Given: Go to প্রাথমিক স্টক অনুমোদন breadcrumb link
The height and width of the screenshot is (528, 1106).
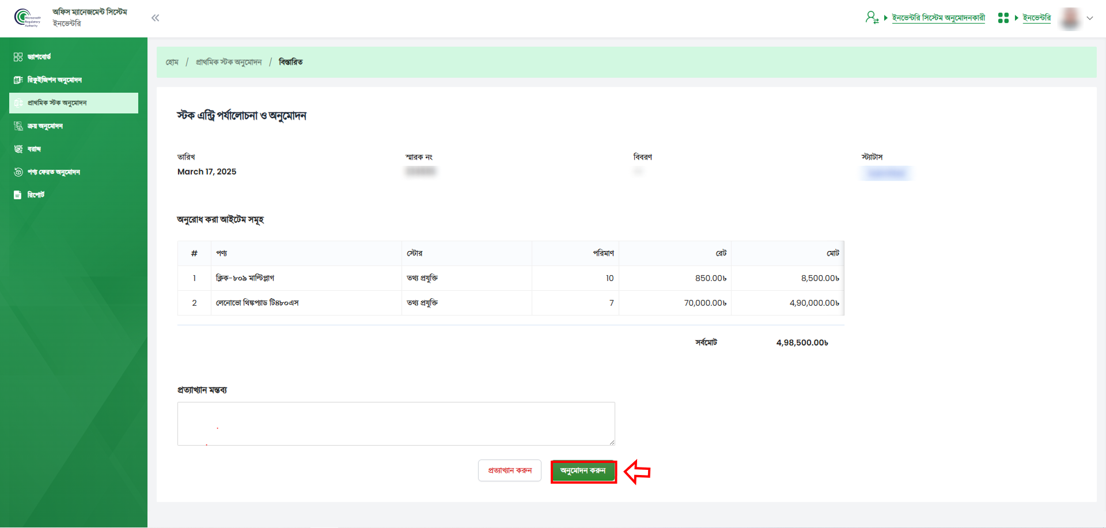Looking at the screenshot, I should click(229, 62).
